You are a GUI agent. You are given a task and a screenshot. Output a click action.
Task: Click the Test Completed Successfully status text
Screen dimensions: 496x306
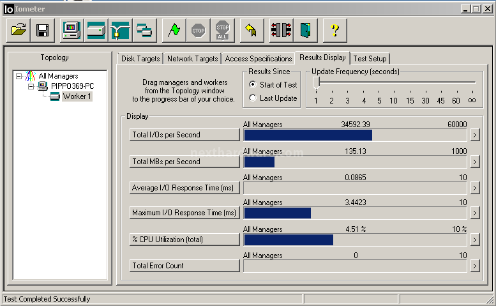(x=47, y=299)
